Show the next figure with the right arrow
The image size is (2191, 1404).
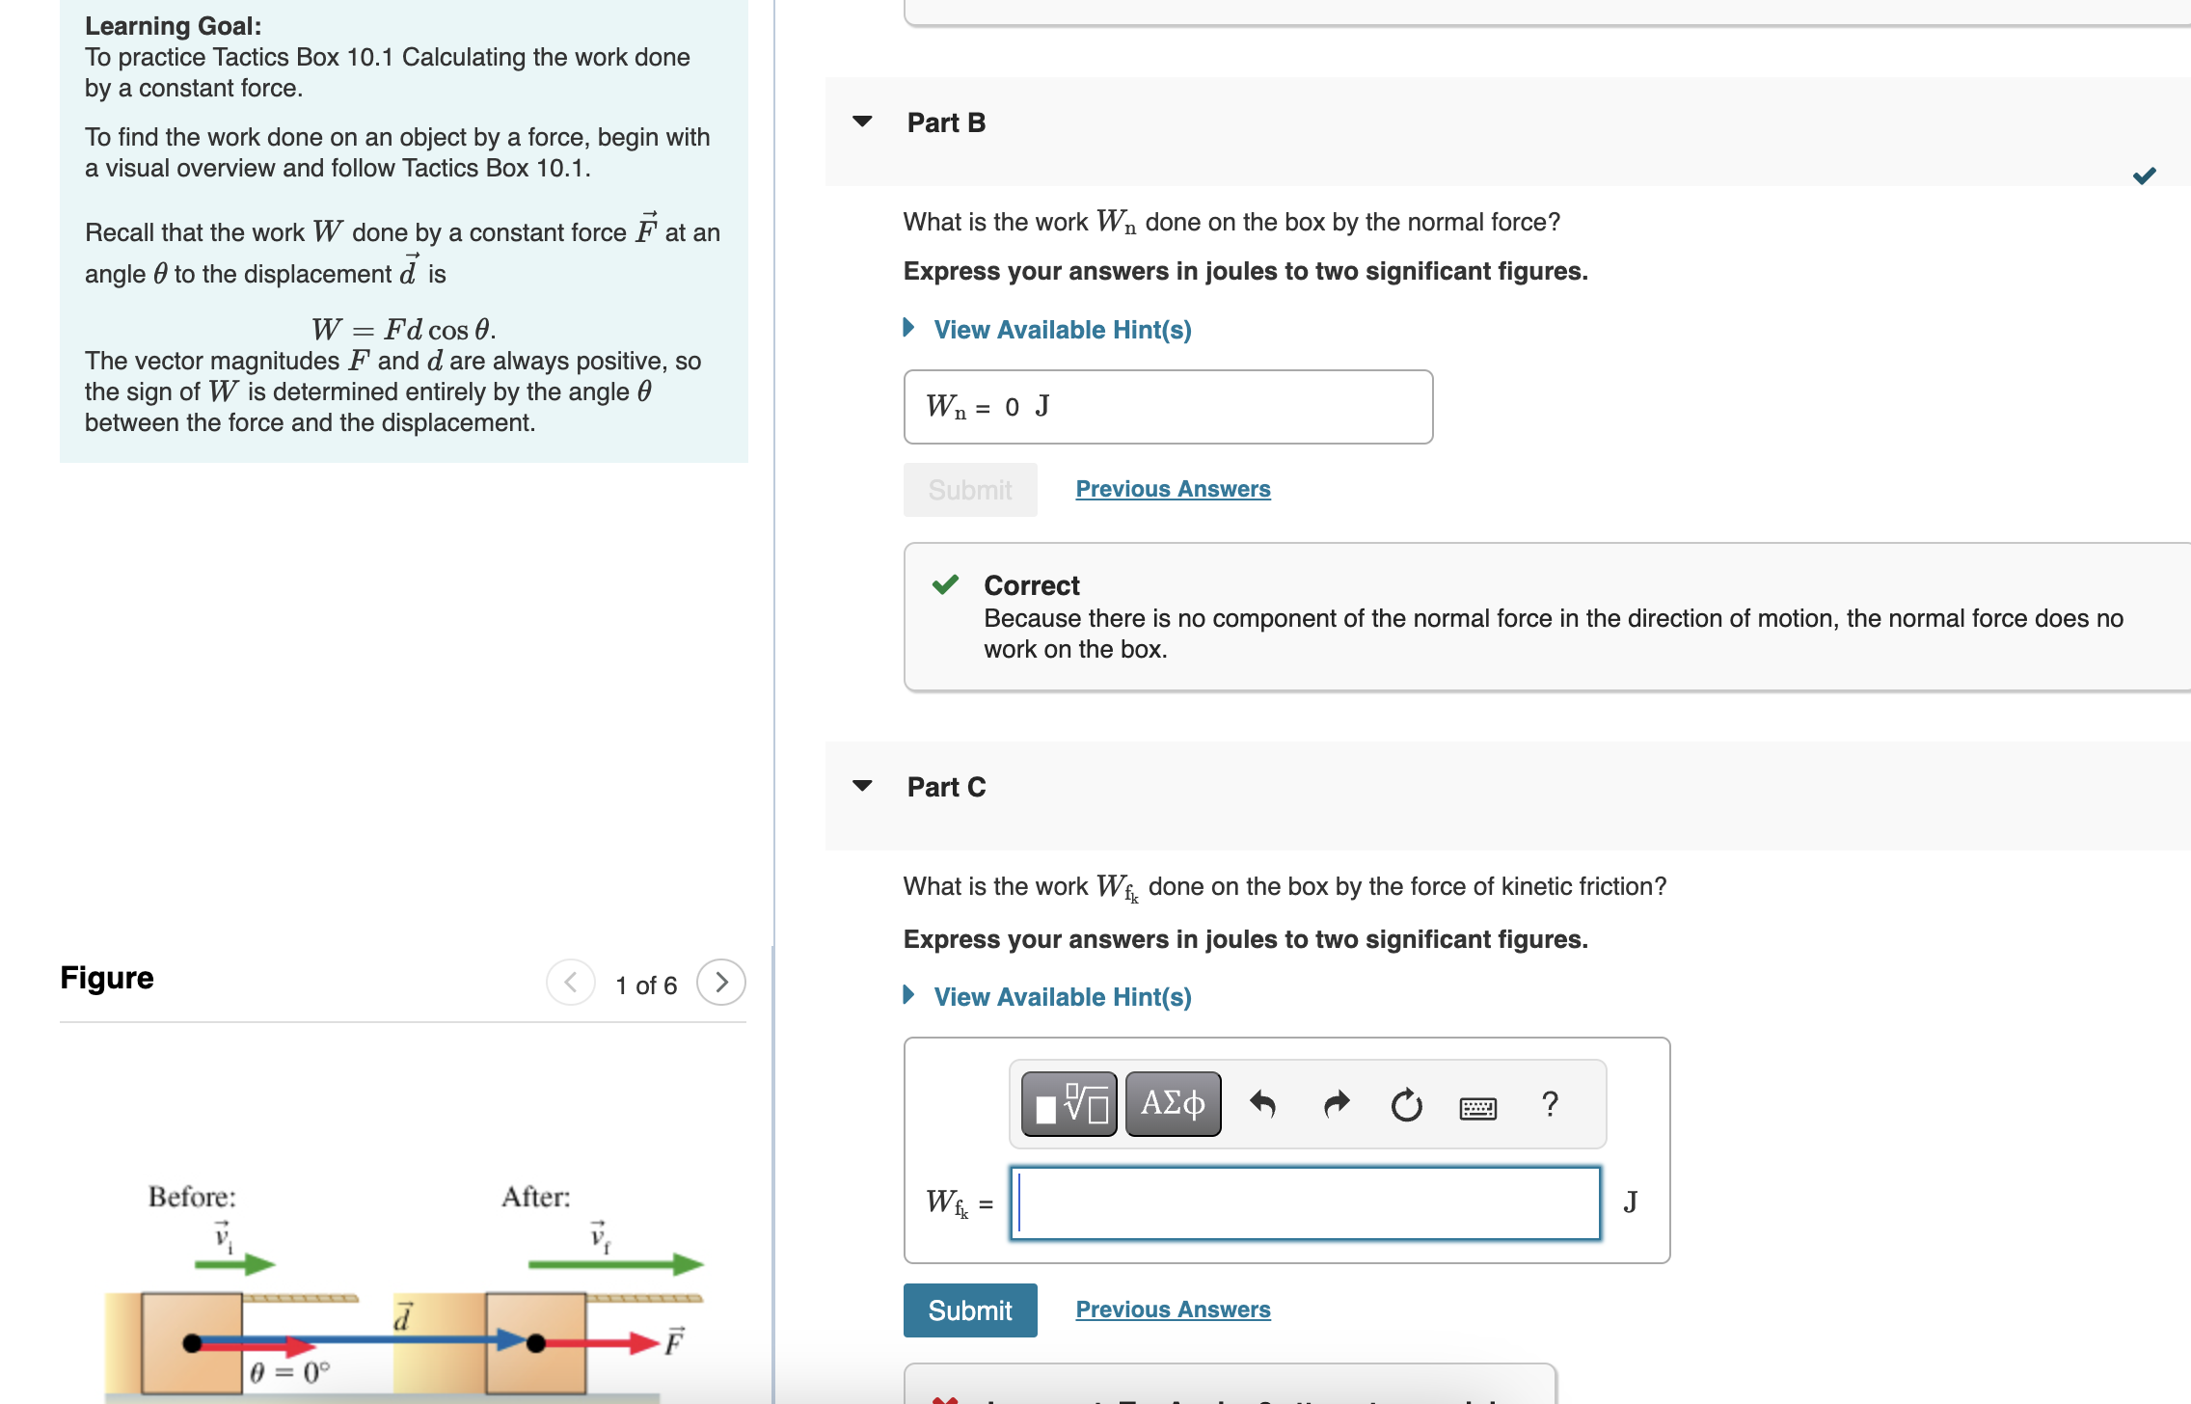tap(721, 984)
